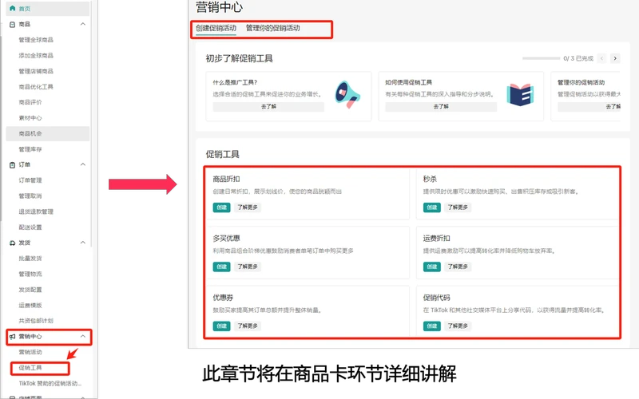The image size is (639, 399).
Task: Click the 订单 clipboard icon in sidebar
Action: 11,164
